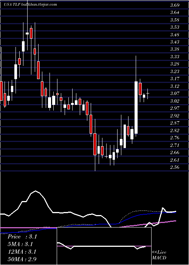Click the 3.43 price axis label
The height and width of the screenshot is (265, 189).
[x=175, y=42]
